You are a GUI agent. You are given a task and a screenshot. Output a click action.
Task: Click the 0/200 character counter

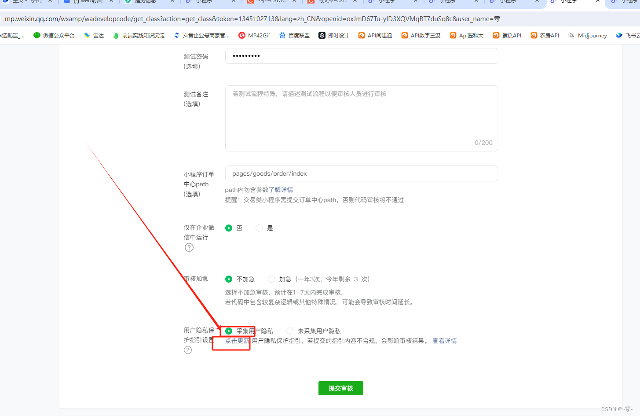coord(483,143)
